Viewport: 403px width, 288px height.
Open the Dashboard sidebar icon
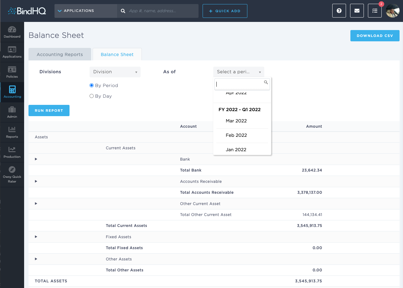pyautogui.click(x=12, y=32)
